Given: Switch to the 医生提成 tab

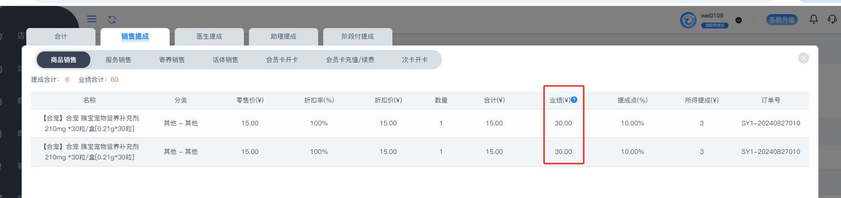Looking at the screenshot, I should (209, 37).
